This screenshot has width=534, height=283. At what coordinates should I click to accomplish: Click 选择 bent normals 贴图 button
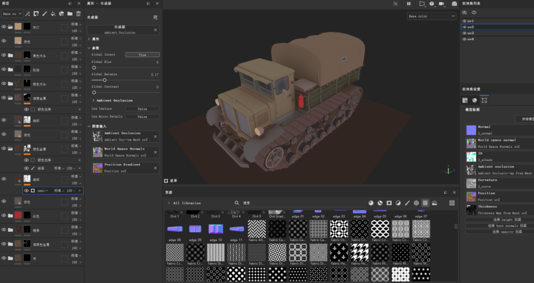point(499,226)
